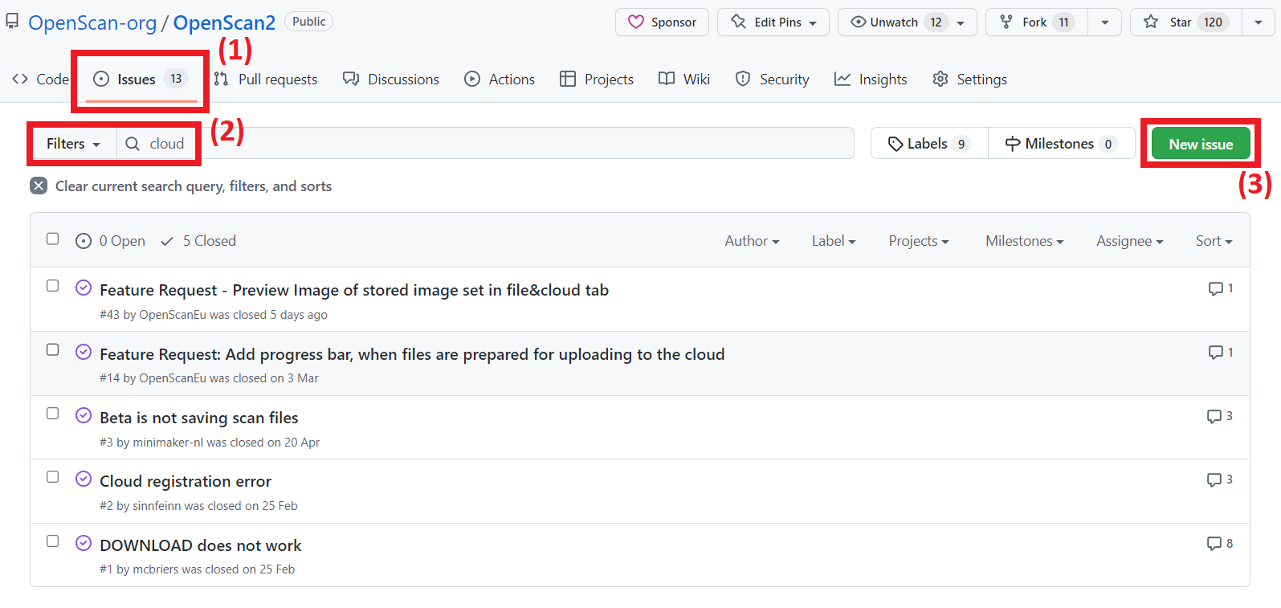The image size is (1281, 608).
Task: Open the Assignee filter dropdown
Action: pyautogui.click(x=1129, y=241)
